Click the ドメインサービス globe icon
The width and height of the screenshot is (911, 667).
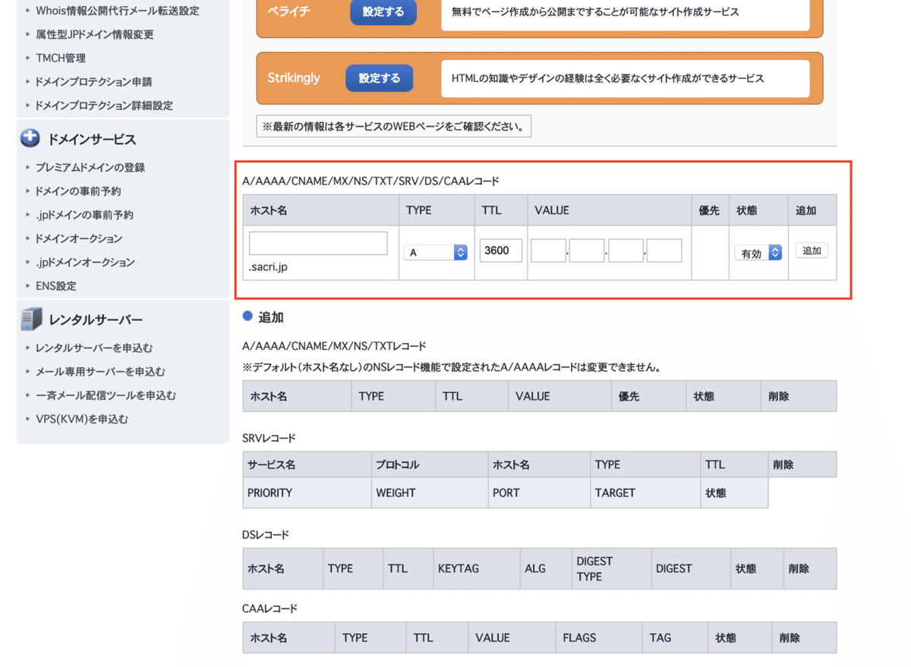point(30,139)
